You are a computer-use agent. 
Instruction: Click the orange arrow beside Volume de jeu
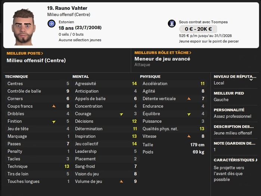click(121, 181)
